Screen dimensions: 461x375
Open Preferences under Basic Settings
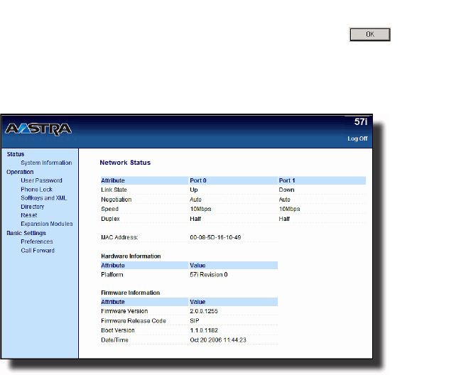pyautogui.click(x=37, y=241)
